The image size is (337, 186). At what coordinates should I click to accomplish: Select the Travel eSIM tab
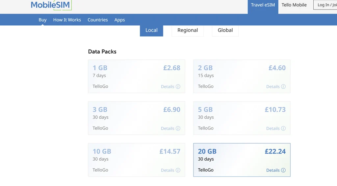click(x=263, y=5)
